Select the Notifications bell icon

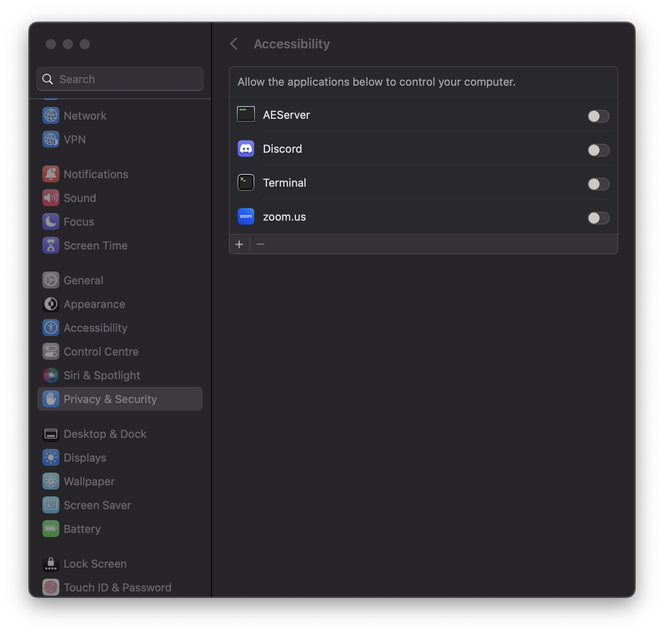[x=50, y=174]
